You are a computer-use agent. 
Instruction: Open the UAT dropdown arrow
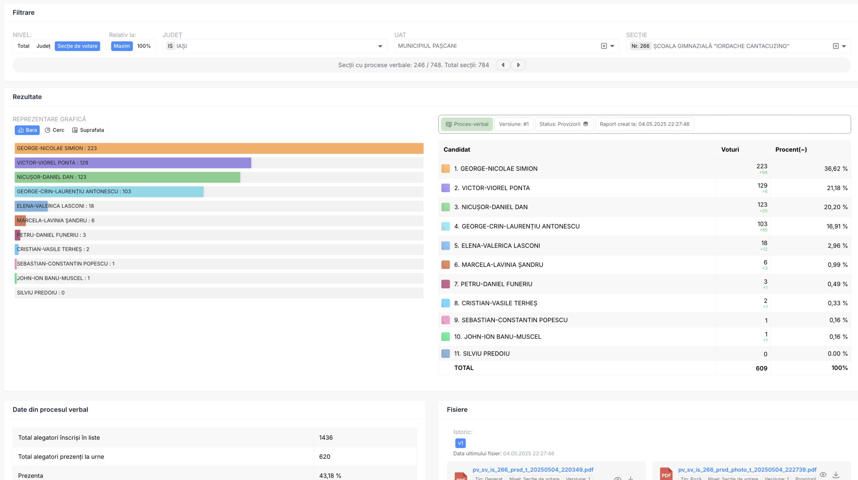click(x=612, y=46)
